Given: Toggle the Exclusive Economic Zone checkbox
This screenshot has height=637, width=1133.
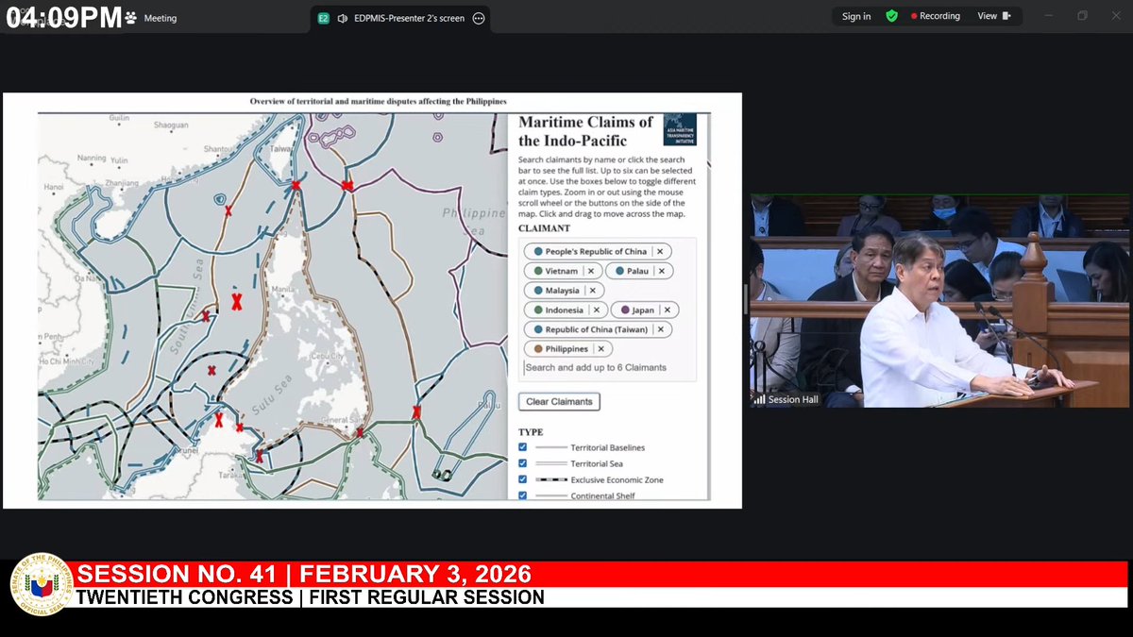Looking at the screenshot, I should 523,479.
